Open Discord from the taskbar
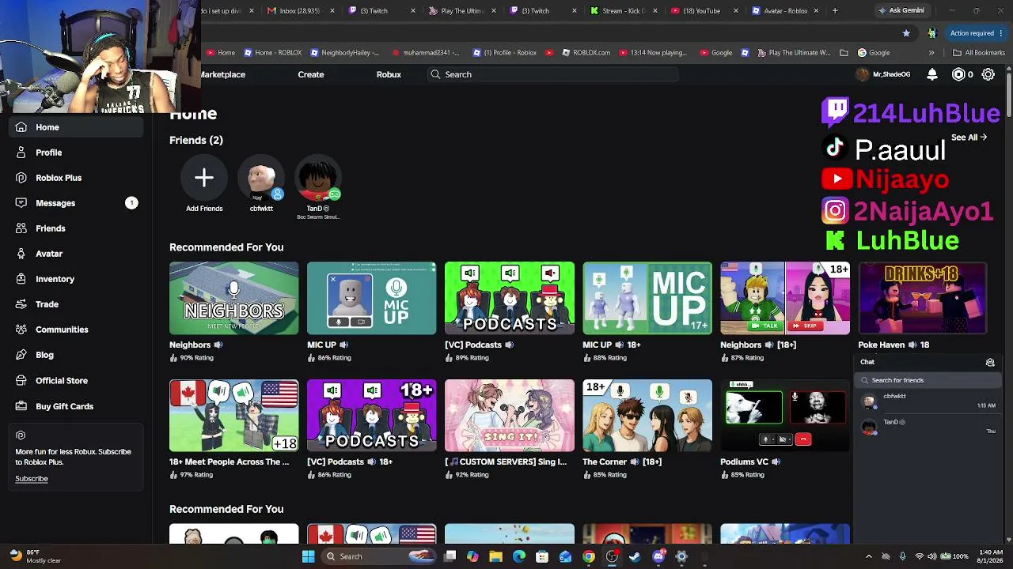 click(658, 556)
